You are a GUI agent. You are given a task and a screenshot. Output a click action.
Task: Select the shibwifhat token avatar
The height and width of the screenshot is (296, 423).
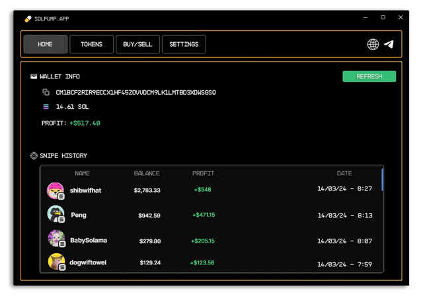55,191
